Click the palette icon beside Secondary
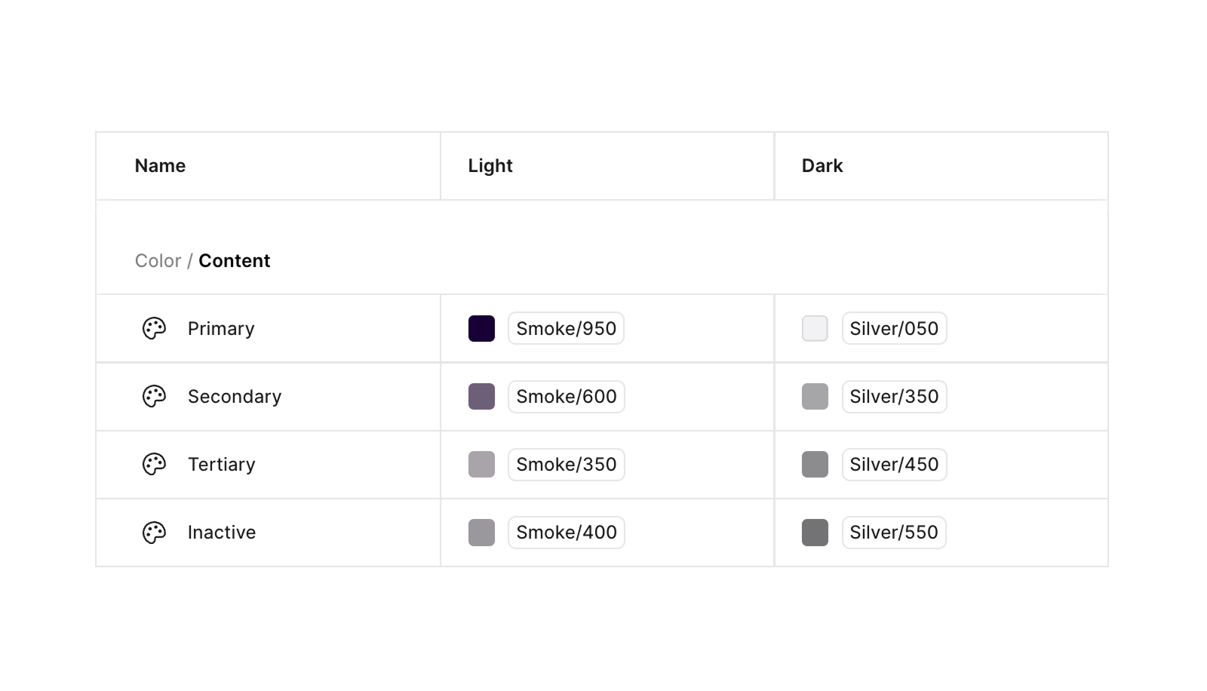The height and width of the screenshot is (691, 1207). tap(154, 397)
